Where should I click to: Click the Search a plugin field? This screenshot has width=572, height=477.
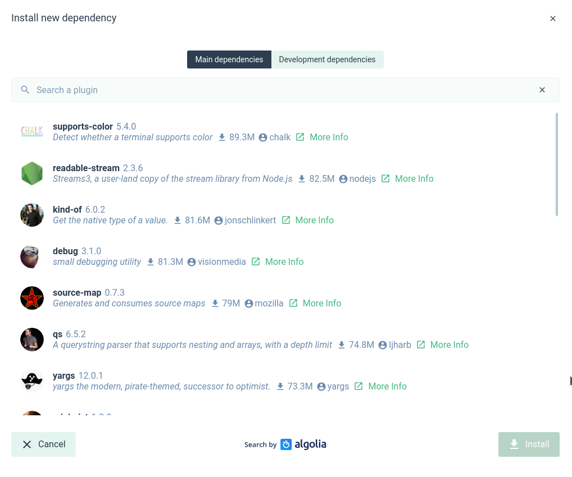click(285, 90)
